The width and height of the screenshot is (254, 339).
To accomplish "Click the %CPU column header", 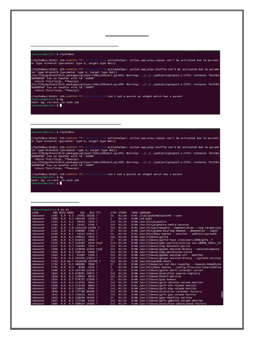I will 63,213.
